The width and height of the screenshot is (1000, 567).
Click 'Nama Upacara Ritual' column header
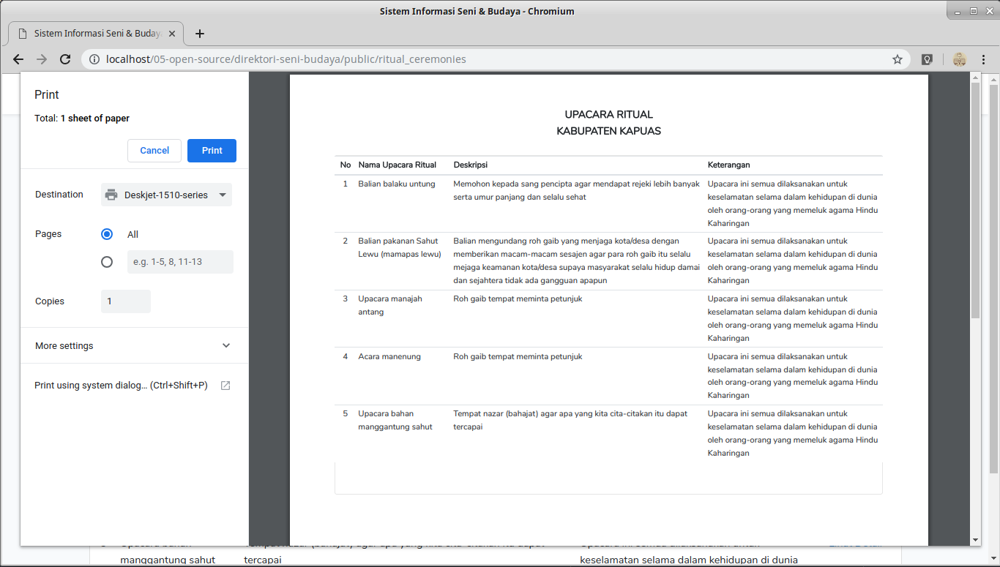pyautogui.click(x=398, y=165)
